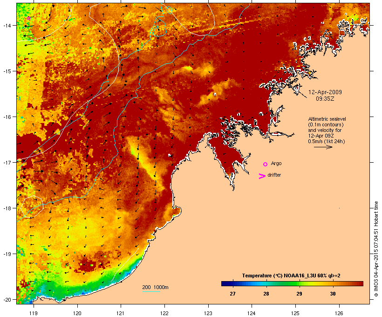The width and height of the screenshot is (382, 317).
Task: Click longitude axis label 121
Action: point(121,313)
